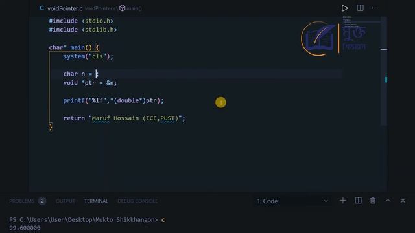Click the C file type icon in the tab
The image size is (415, 233).
click(41, 8)
